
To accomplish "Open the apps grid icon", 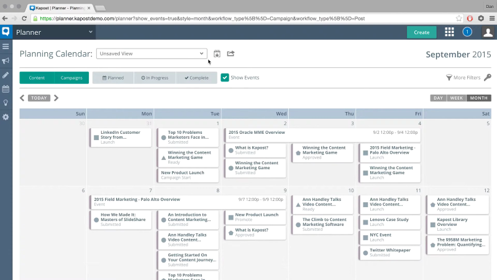I will pos(449,32).
